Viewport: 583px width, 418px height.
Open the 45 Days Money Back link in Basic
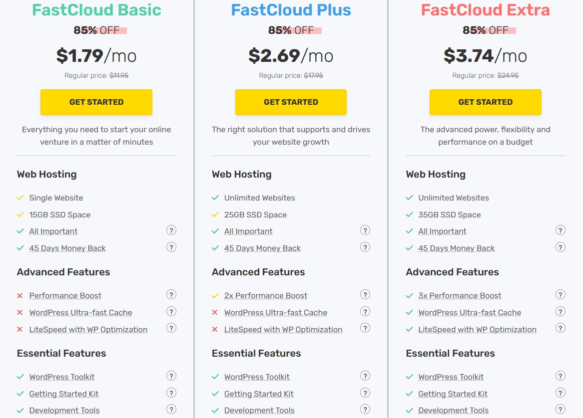click(67, 248)
